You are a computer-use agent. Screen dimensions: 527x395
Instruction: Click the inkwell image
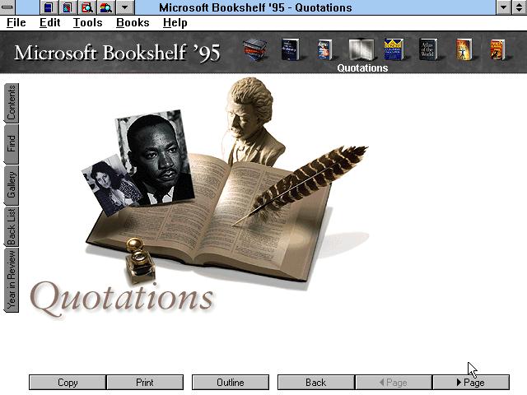pyautogui.click(x=139, y=260)
